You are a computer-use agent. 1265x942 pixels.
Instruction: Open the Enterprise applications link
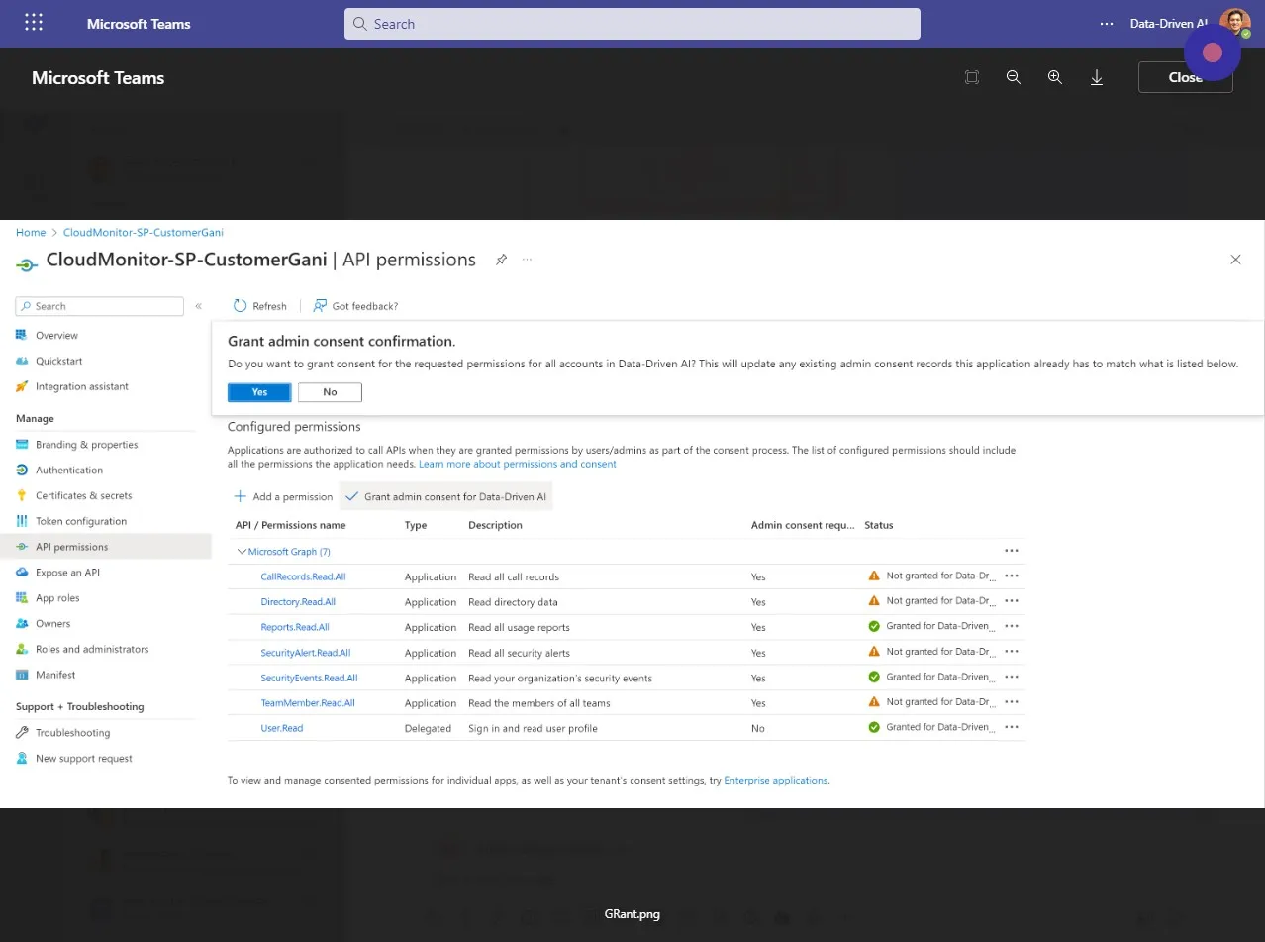pyautogui.click(x=776, y=781)
